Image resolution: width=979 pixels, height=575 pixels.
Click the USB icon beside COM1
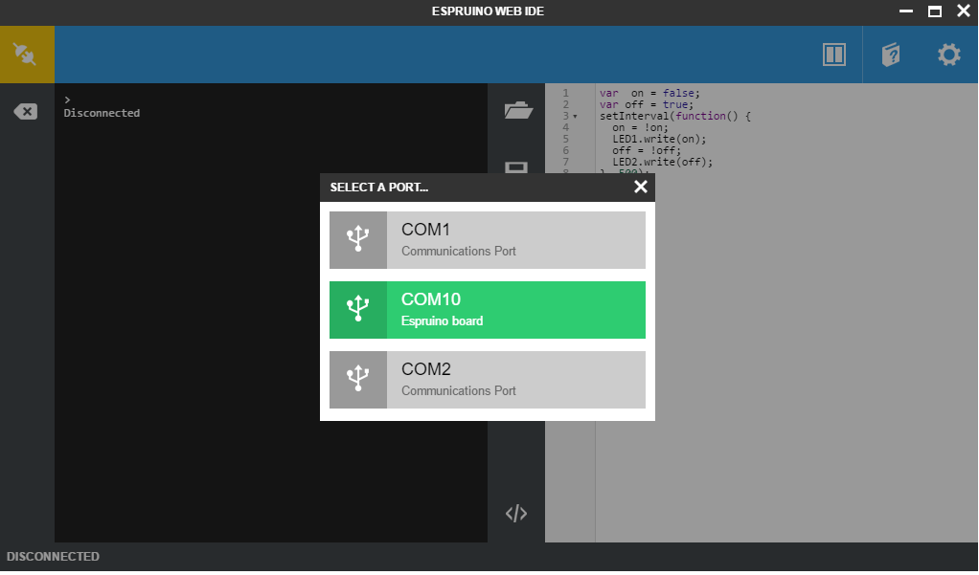click(357, 239)
